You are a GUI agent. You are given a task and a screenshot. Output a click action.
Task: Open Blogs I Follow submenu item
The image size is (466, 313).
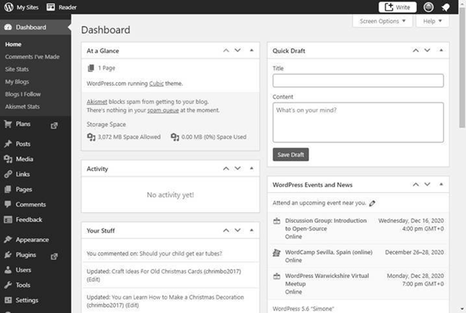coord(23,94)
